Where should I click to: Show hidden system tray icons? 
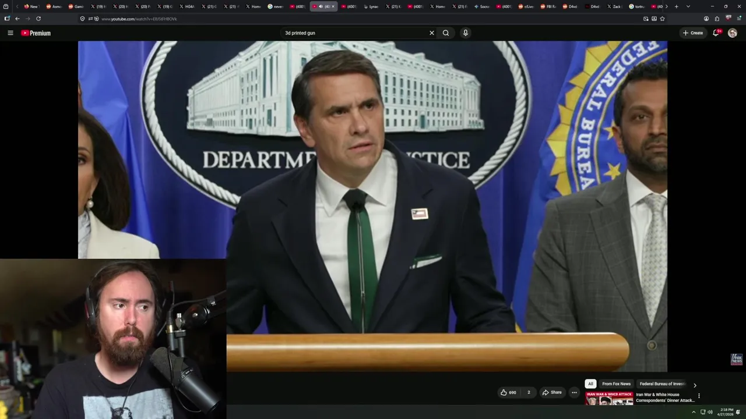694,412
